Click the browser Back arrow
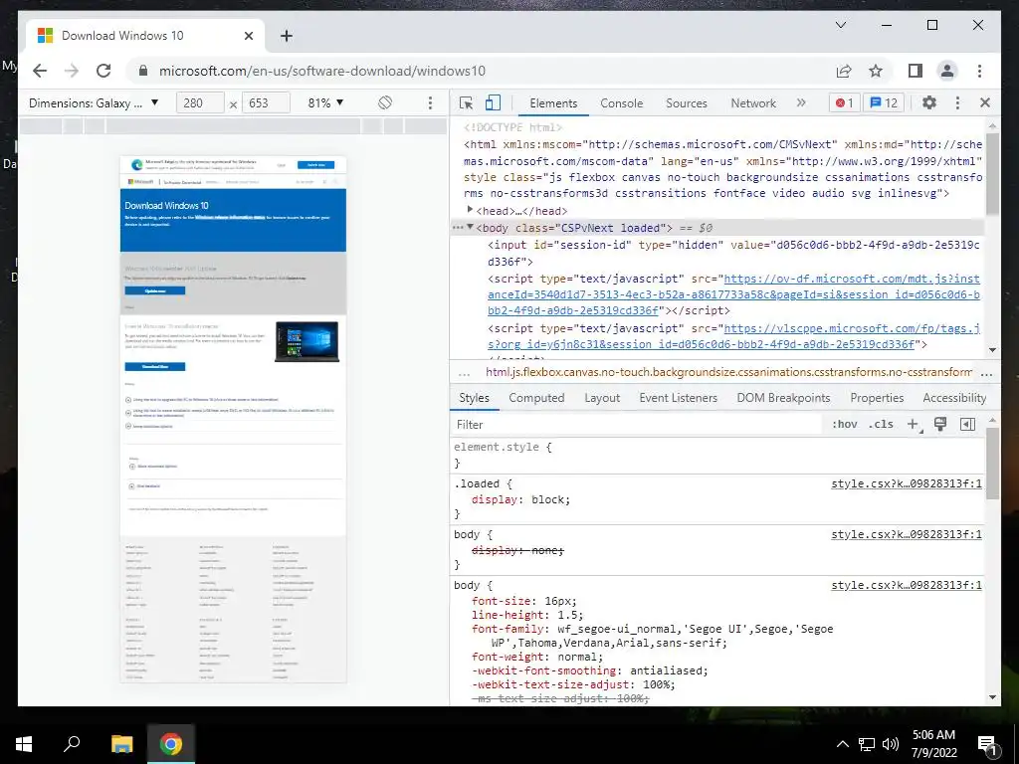 pyautogui.click(x=40, y=71)
